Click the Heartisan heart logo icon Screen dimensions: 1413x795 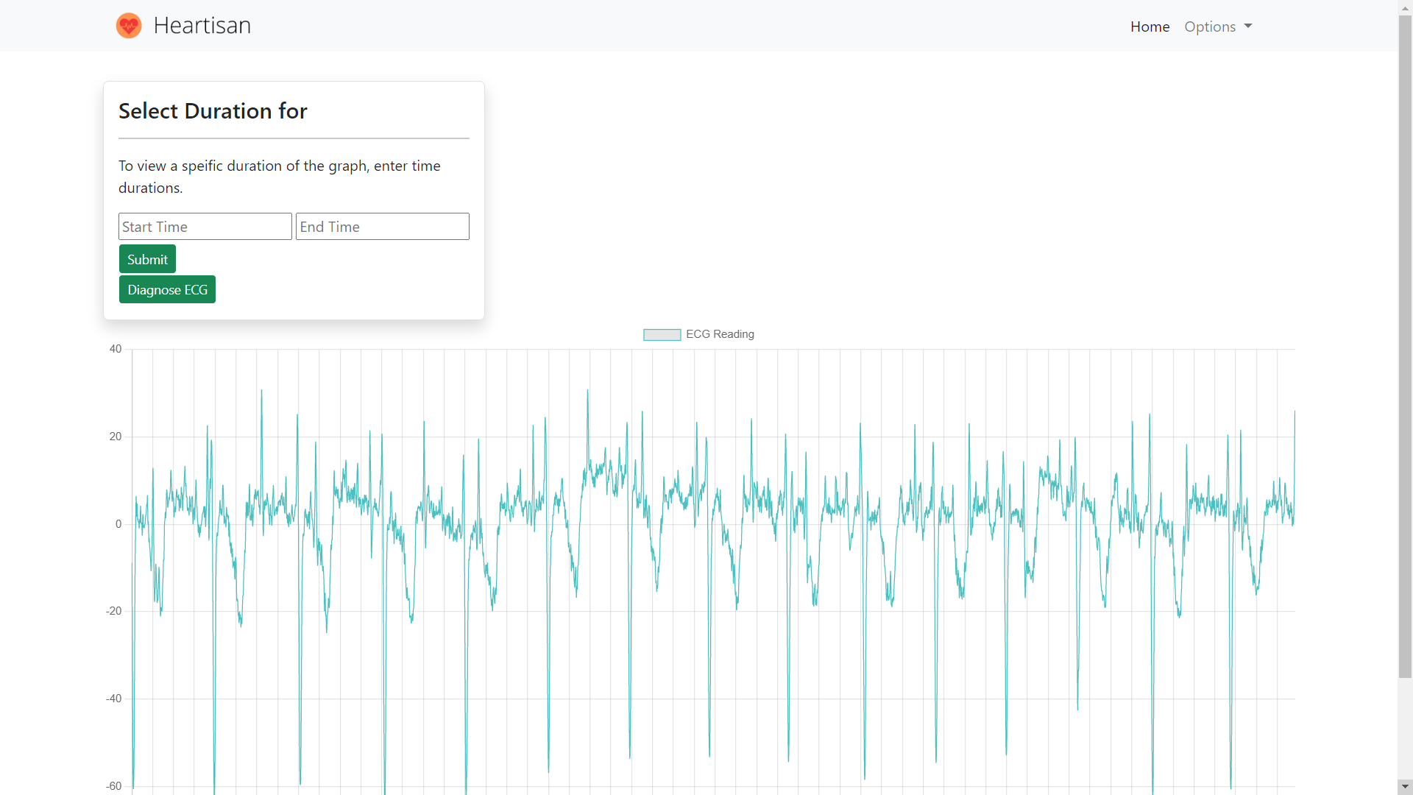tap(129, 26)
